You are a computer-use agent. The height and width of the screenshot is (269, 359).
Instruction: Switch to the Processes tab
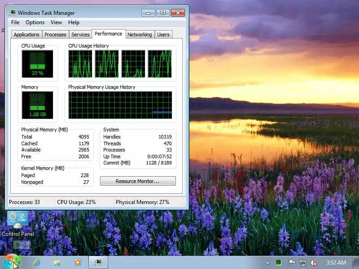pyautogui.click(x=55, y=35)
